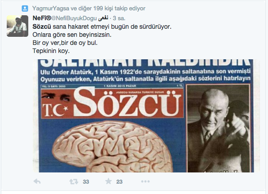The width and height of the screenshot is (268, 194).
Task: Click the 'Onlara göre sen beyinsizsin.' tweet line
Action: [x=72, y=35]
